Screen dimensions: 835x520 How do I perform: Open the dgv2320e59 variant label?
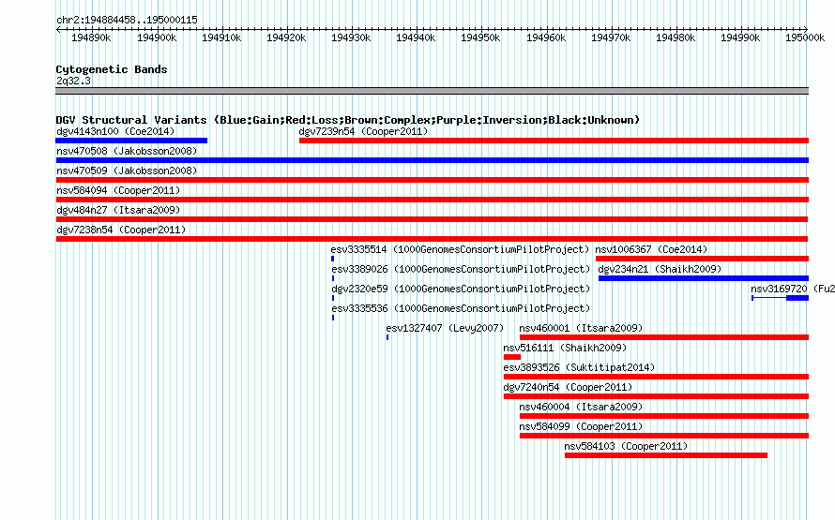point(461,289)
